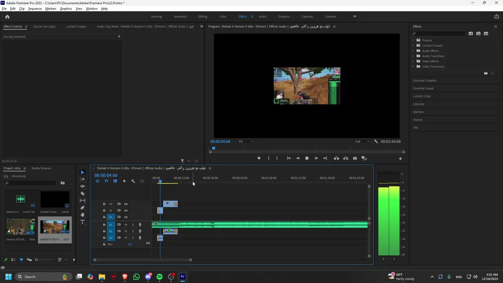This screenshot has width=503, height=283.
Task: Switch to the Media Browser tab
Action: [x=42, y=168]
